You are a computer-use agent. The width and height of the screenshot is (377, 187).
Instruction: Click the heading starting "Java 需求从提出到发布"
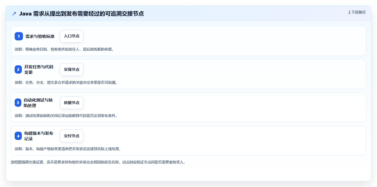pyautogui.click(x=82, y=14)
